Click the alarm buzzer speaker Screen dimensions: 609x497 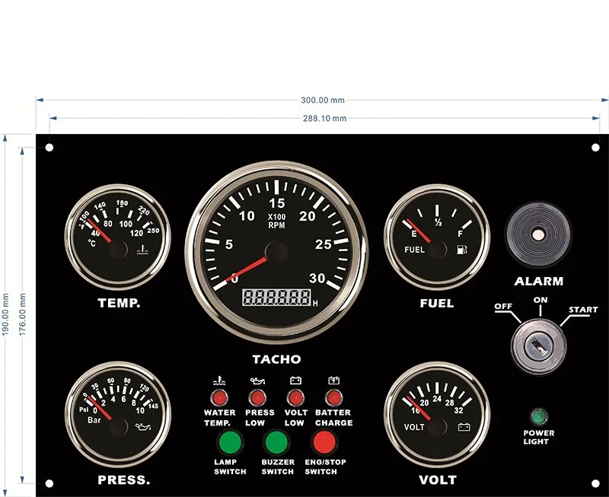[x=538, y=234]
